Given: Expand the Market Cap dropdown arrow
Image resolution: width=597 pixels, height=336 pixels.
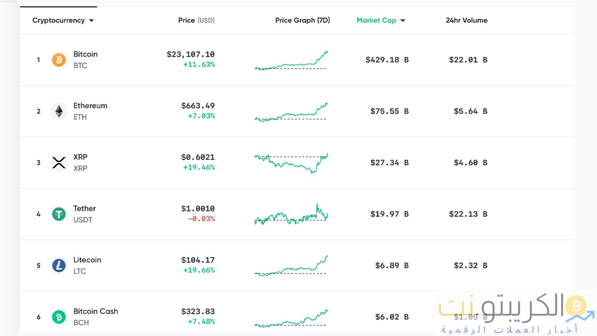Looking at the screenshot, I should coord(402,21).
